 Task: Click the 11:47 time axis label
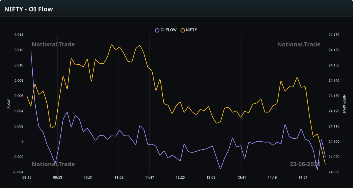click(x=149, y=177)
